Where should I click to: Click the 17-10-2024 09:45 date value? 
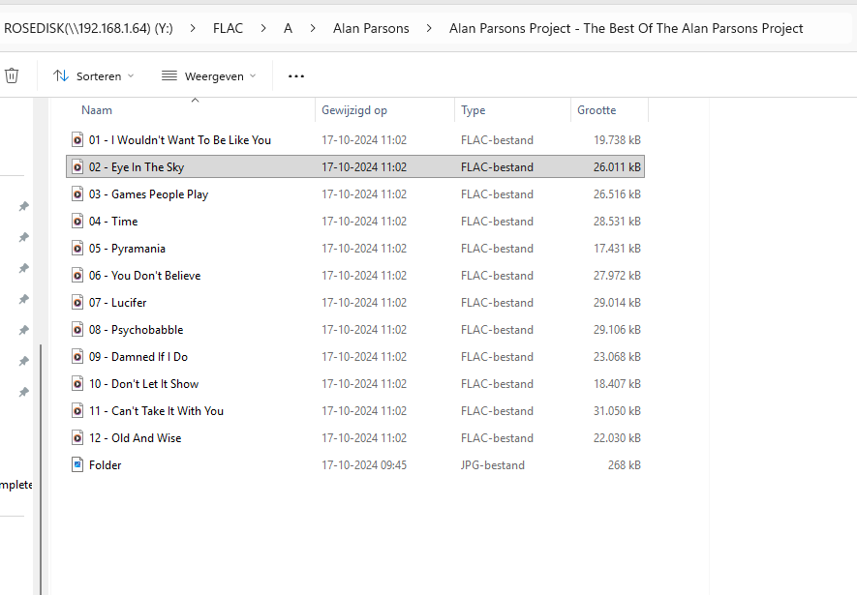point(364,465)
